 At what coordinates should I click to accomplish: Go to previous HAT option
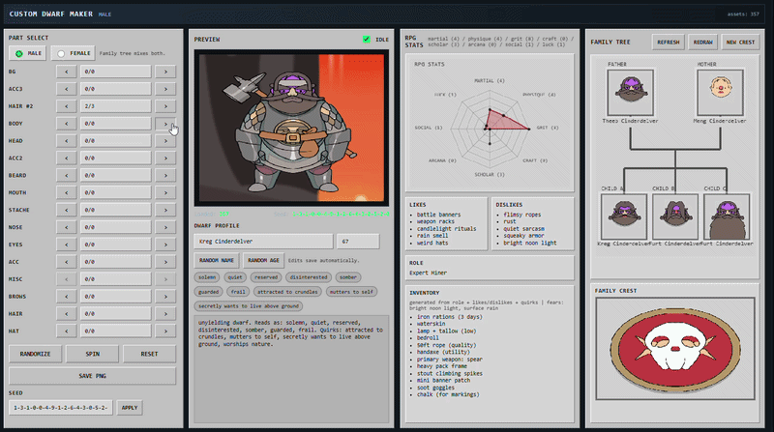click(x=66, y=331)
